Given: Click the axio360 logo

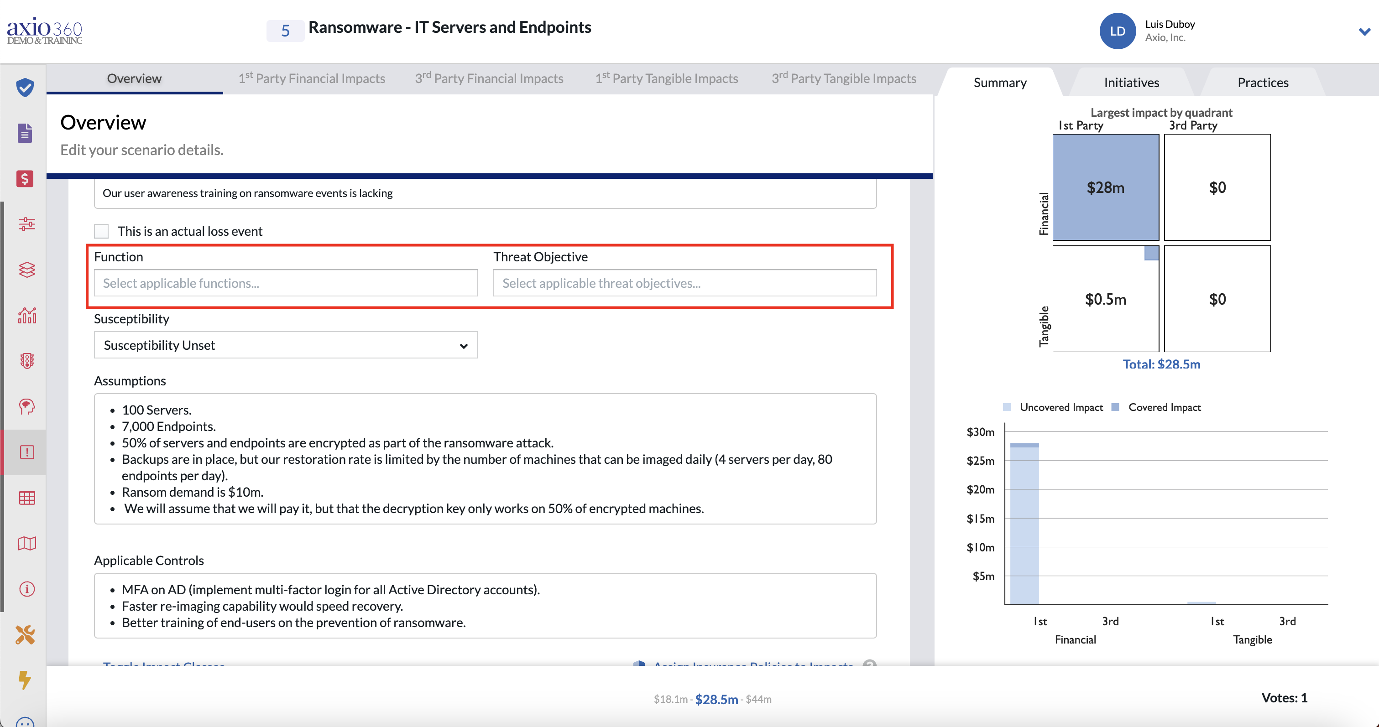Looking at the screenshot, I should click(44, 31).
